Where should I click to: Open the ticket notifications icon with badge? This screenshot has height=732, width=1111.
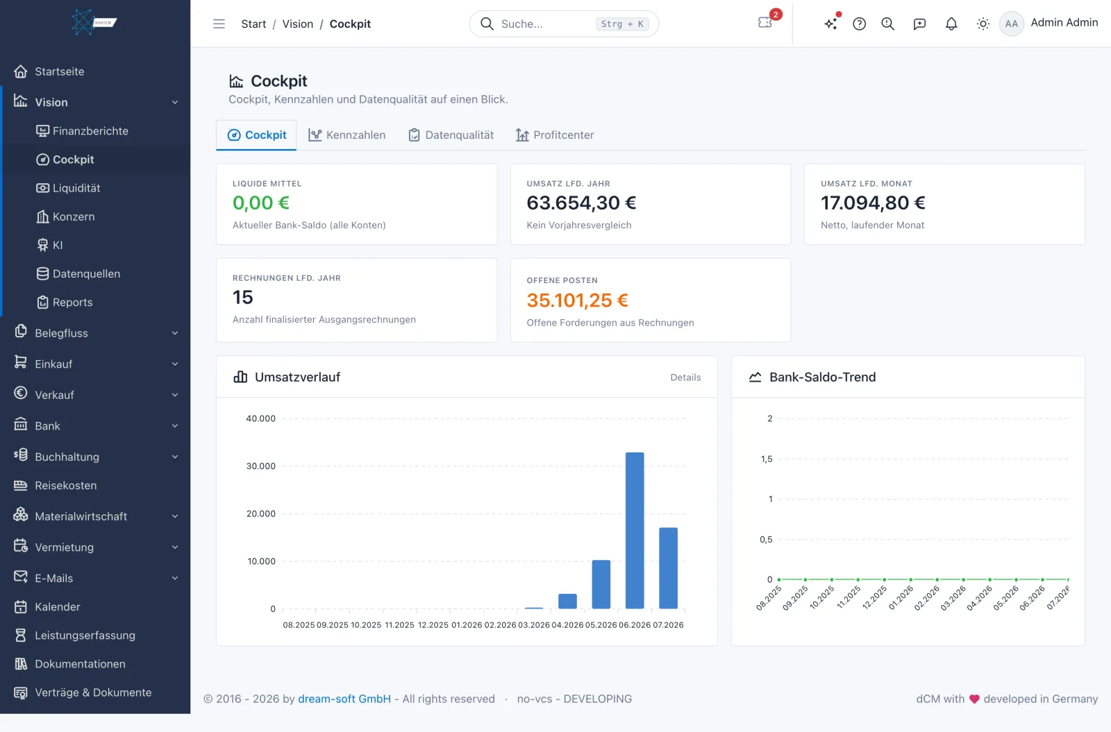pos(765,22)
